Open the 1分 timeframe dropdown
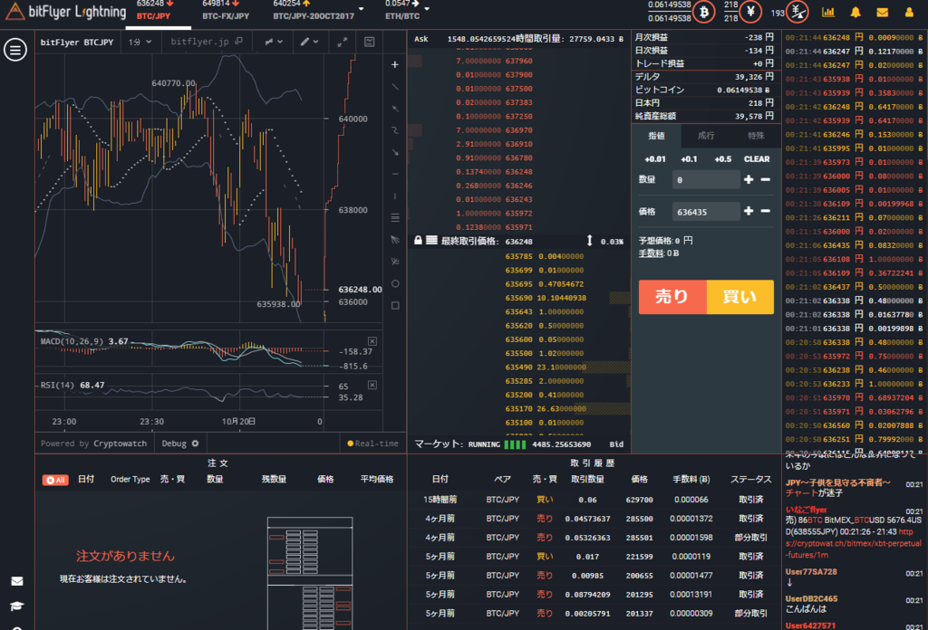This screenshot has width=928, height=630. (x=140, y=42)
